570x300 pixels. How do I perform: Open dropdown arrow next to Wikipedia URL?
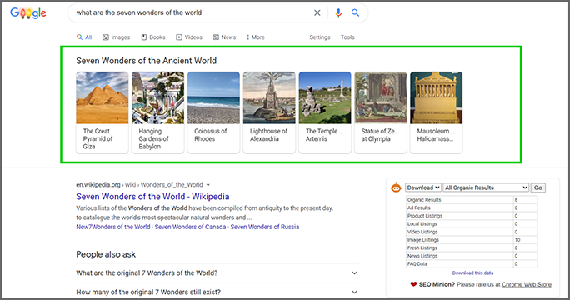[x=208, y=185]
